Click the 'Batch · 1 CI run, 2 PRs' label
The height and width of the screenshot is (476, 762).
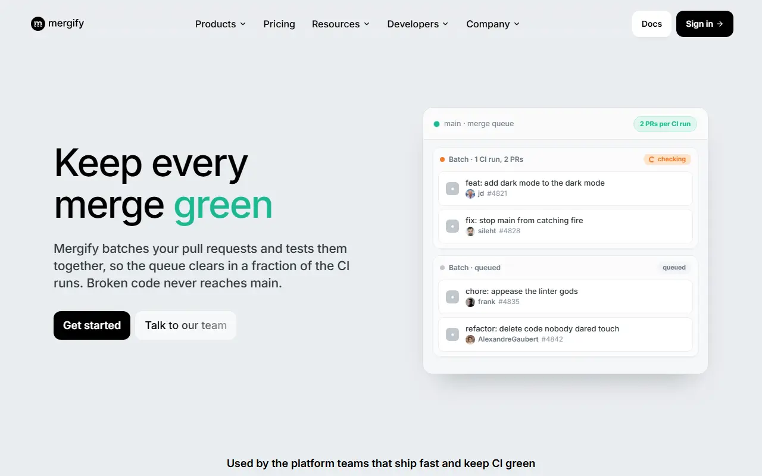(486, 159)
